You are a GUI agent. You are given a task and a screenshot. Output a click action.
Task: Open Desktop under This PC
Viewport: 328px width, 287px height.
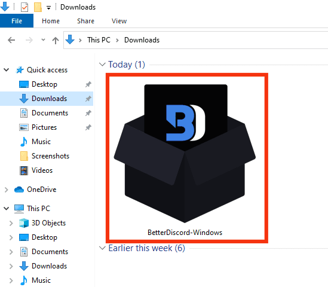44,237
